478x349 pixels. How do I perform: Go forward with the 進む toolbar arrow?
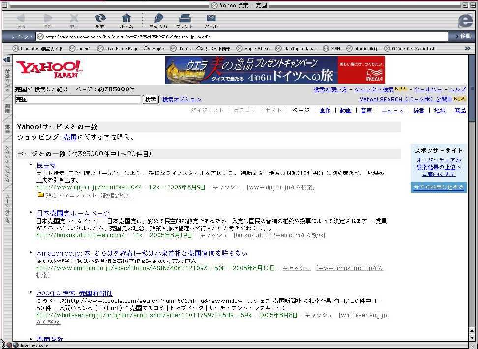click(x=48, y=18)
